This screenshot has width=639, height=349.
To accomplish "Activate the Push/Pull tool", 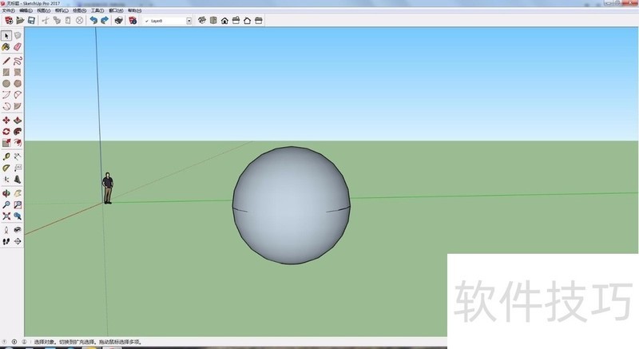I will point(18,120).
